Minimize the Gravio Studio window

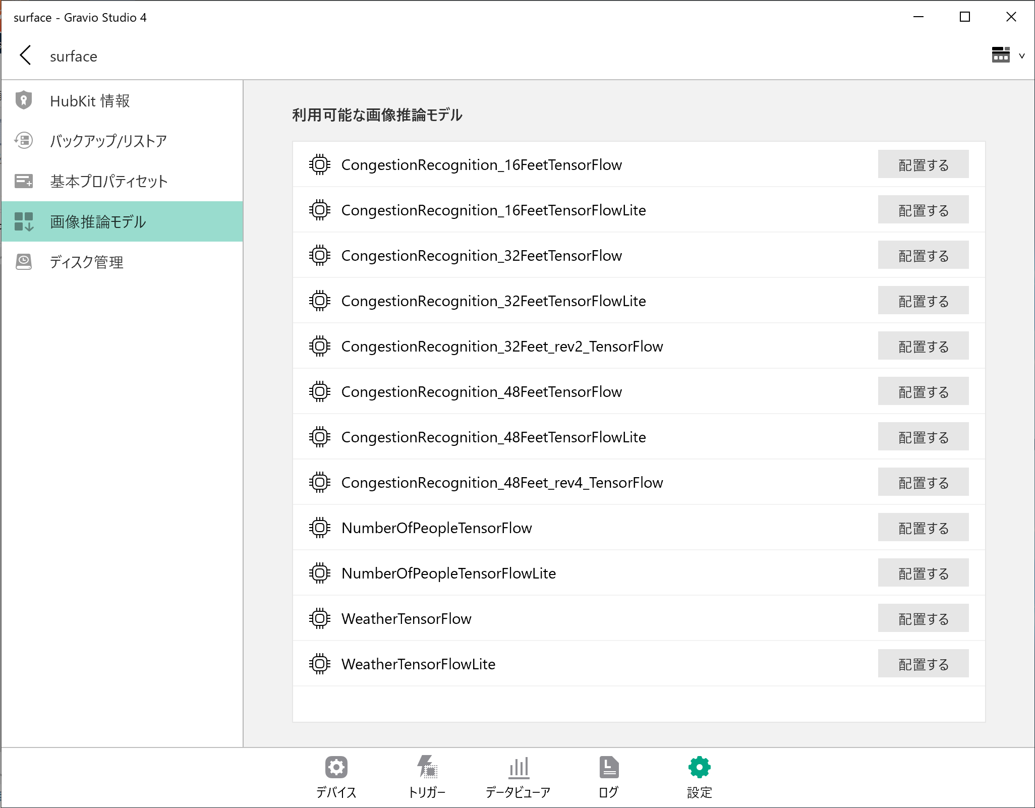tap(918, 17)
